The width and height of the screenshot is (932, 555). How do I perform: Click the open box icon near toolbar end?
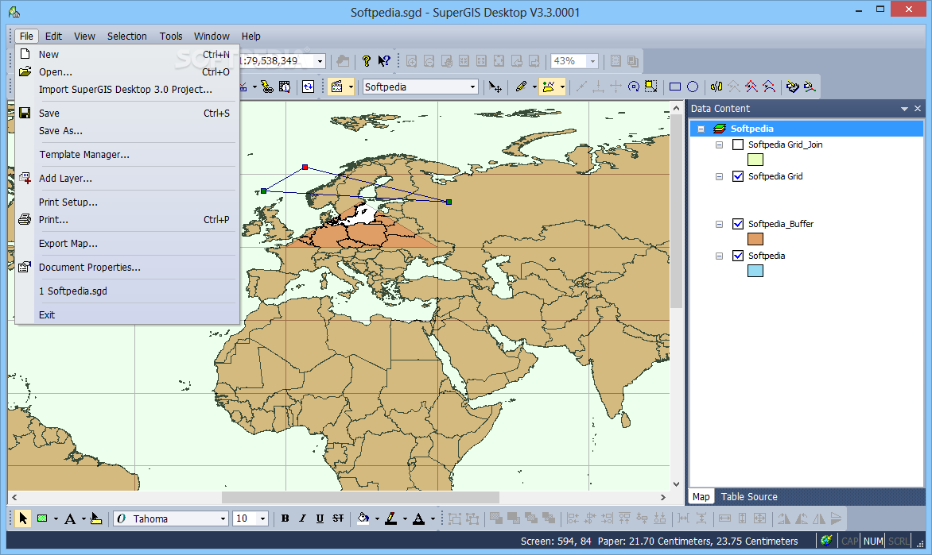pos(792,87)
